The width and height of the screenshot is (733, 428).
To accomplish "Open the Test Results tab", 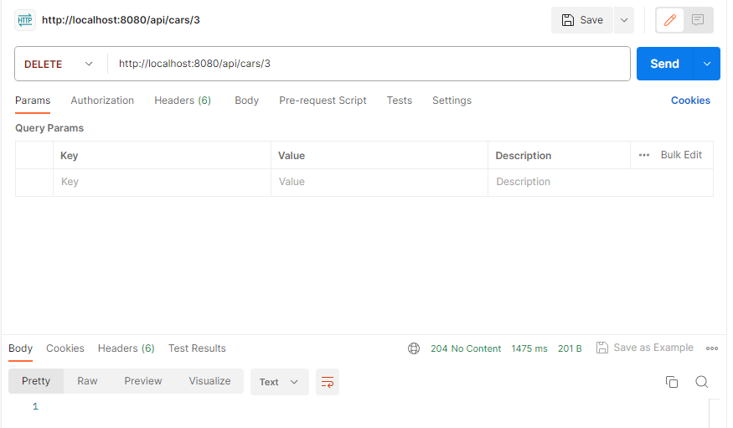I will [197, 348].
